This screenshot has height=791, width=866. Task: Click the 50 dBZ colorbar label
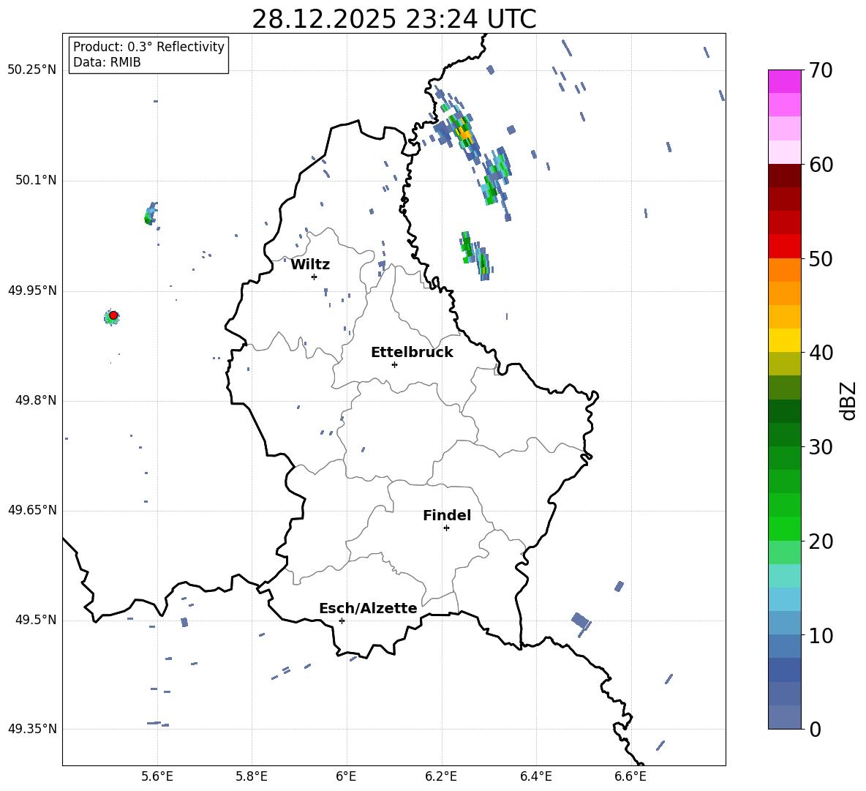821,258
